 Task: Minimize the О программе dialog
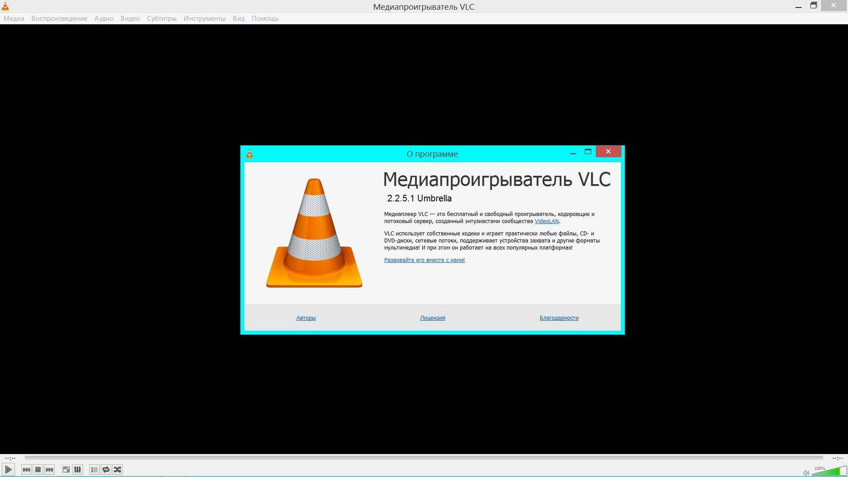coord(573,152)
